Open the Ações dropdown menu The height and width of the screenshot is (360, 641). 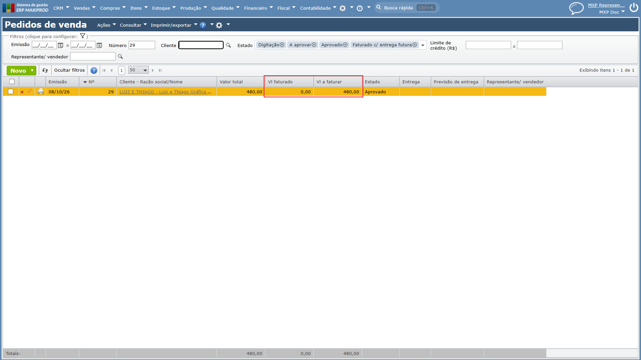point(106,25)
